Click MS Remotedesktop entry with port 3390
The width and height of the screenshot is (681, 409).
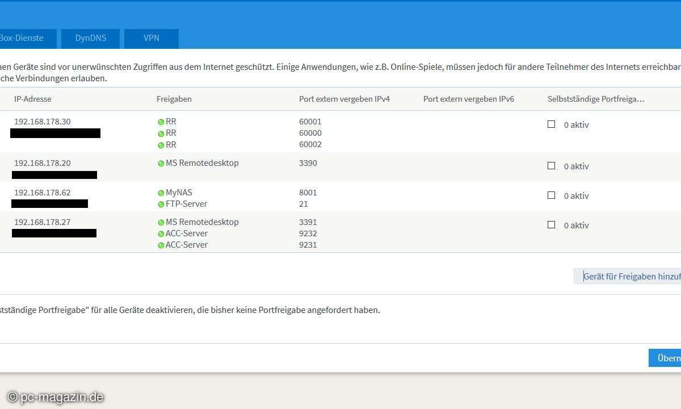(202, 163)
